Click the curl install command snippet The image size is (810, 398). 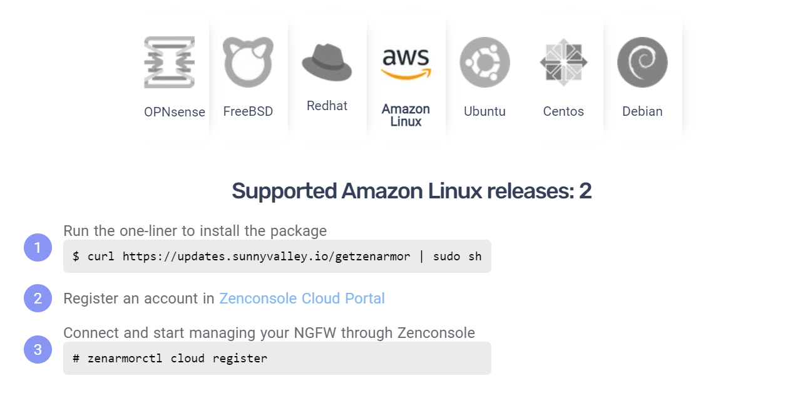[277, 256]
